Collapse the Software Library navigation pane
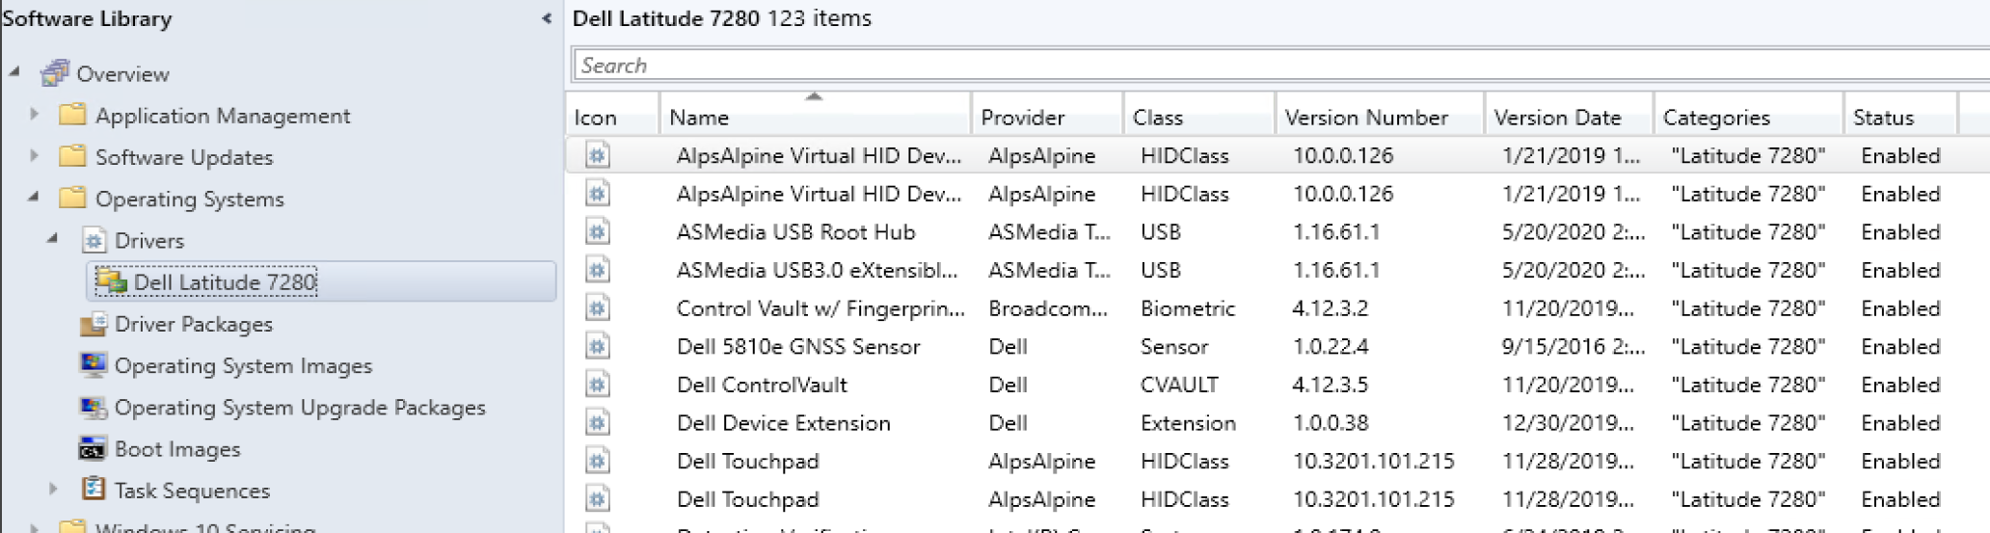Screen dimensions: 1990x533 547,18
